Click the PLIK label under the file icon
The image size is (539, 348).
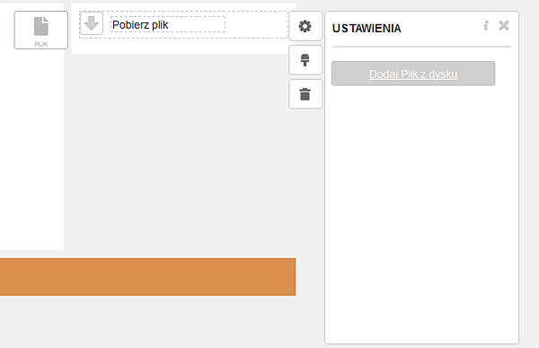click(x=41, y=44)
